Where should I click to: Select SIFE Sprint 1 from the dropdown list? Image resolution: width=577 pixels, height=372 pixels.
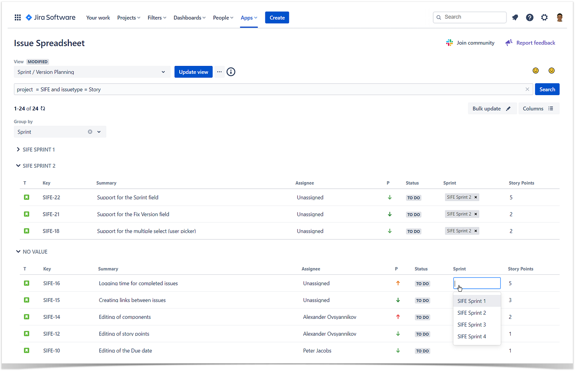point(477,301)
